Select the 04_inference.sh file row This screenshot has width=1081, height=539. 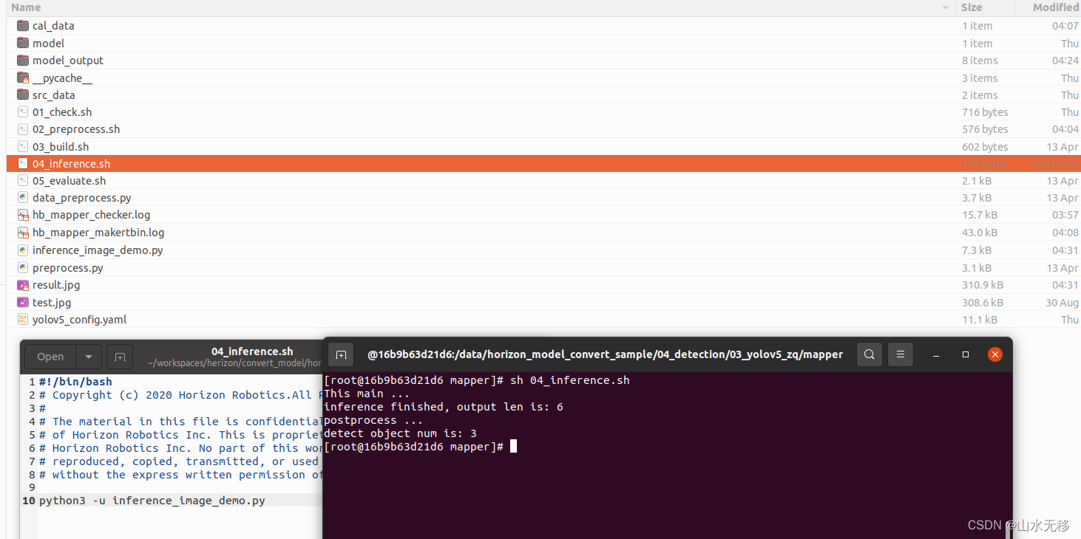pos(71,164)
